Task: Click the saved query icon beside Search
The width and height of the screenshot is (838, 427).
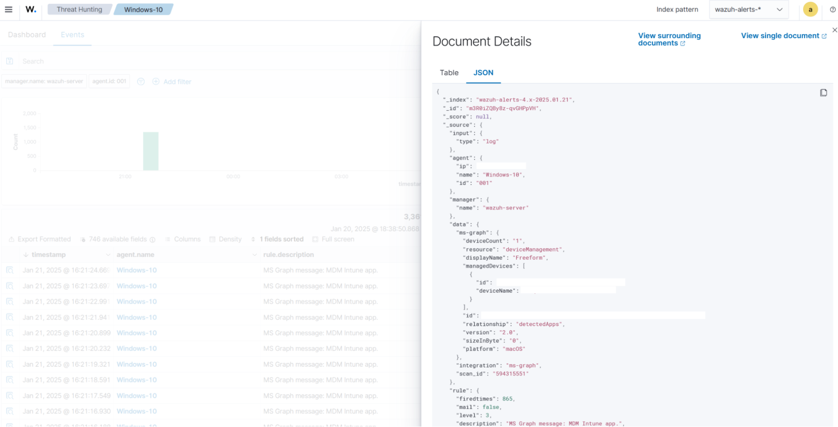Action: pos(10,61)
